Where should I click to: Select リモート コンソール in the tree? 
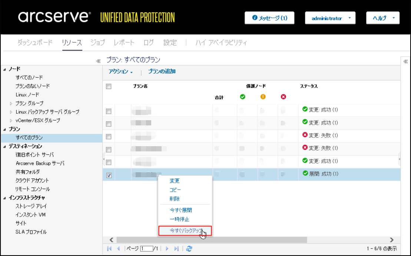coord(33,189)
